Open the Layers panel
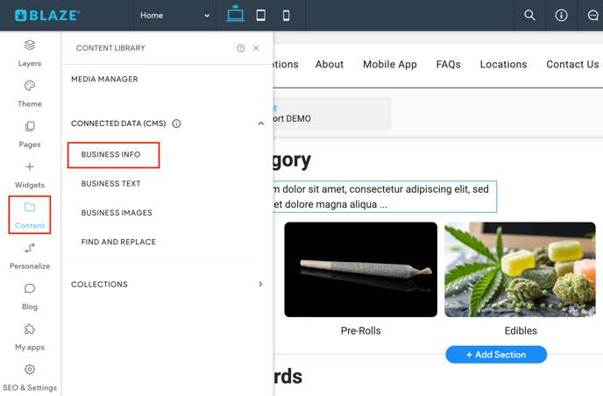Image resolution: width=603 pixels, height=396 pixels. 30,53
